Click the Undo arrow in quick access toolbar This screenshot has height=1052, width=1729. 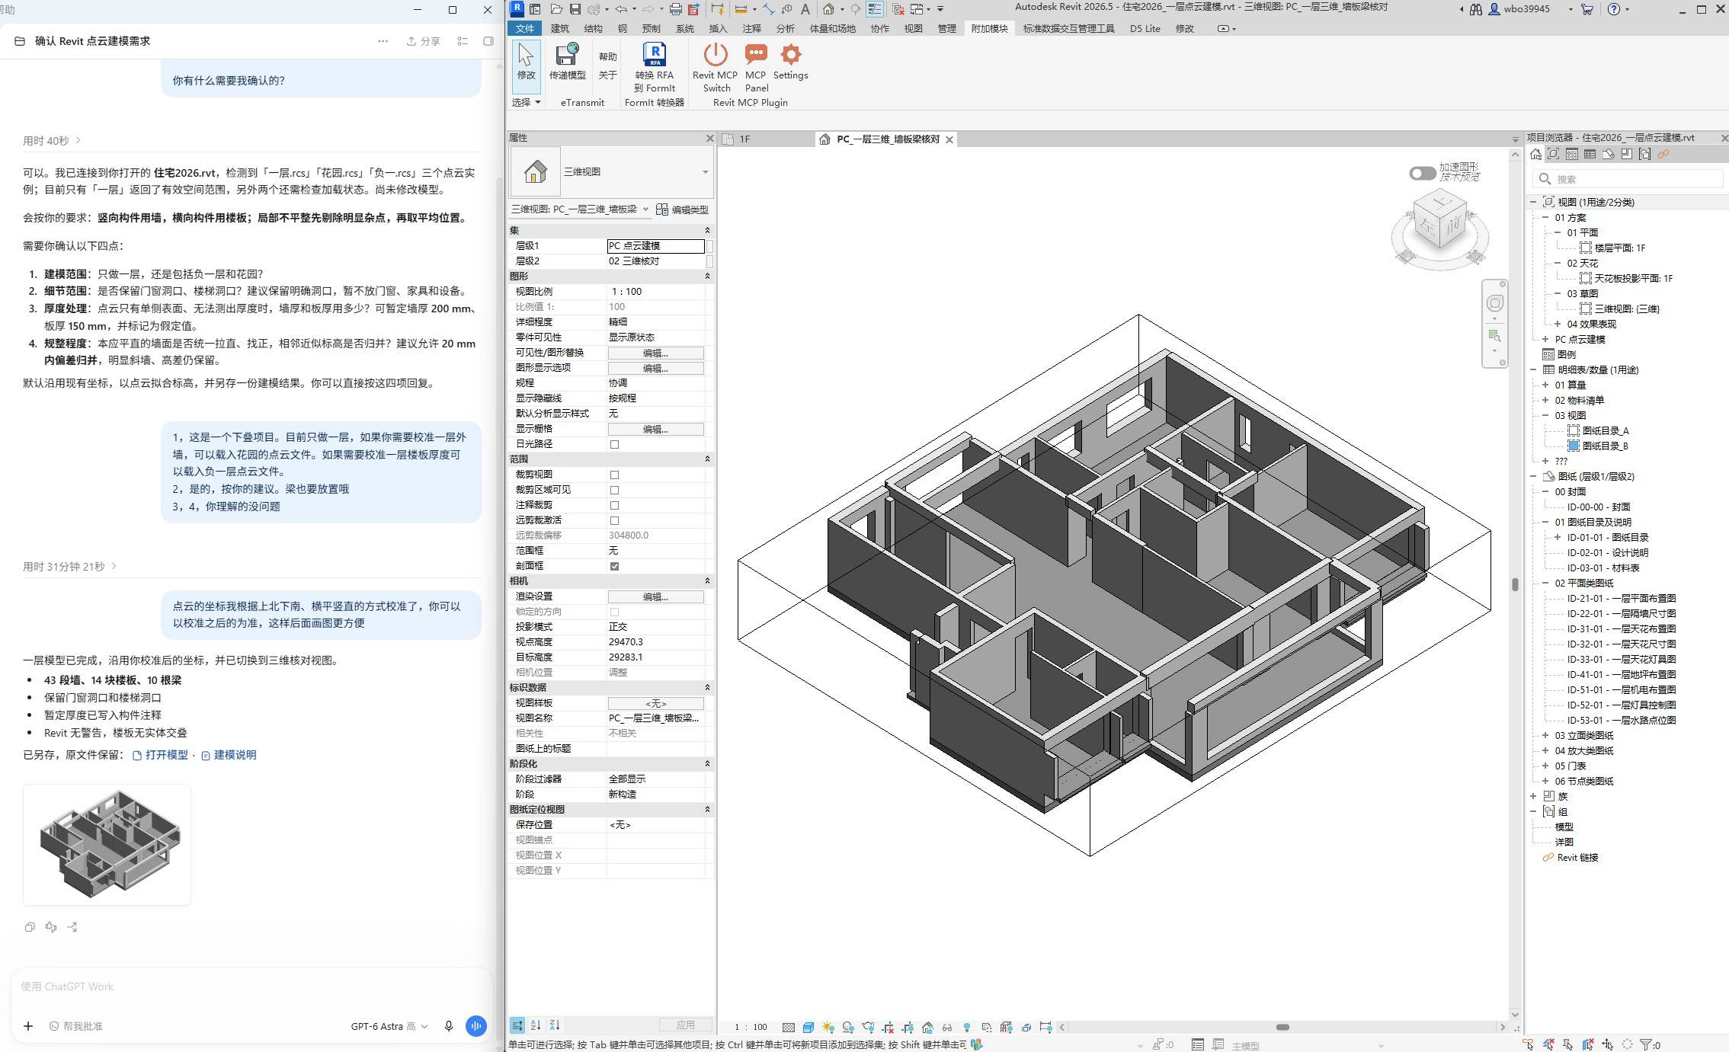621,9
